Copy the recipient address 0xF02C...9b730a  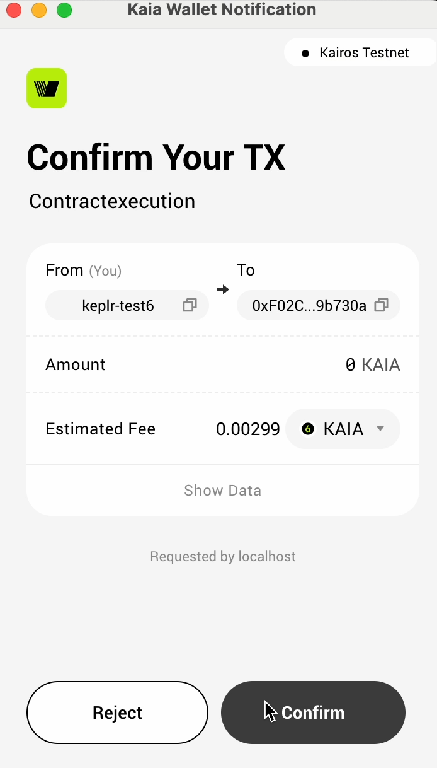coord(381,305)
